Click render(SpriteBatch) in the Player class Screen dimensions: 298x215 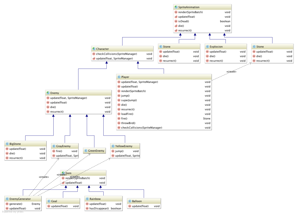tap(133, 91)
